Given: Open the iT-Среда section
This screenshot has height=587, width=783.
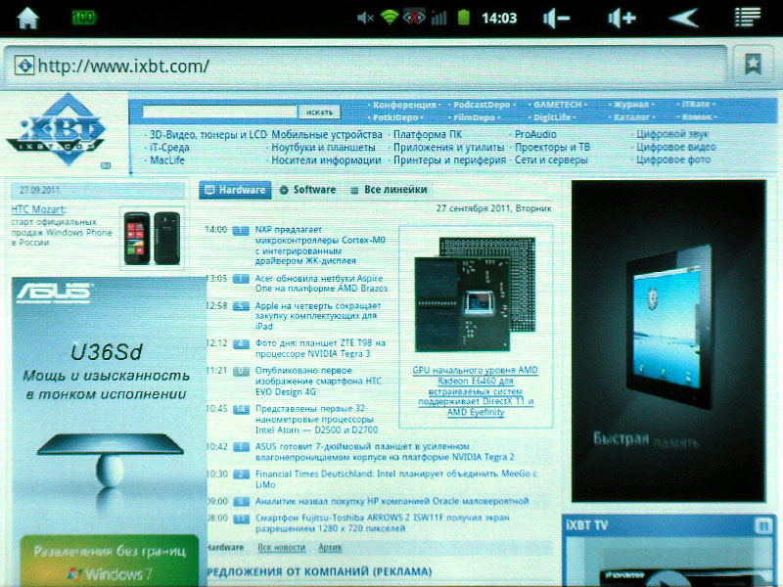Looking at the screenshot, I should pyautogui.click(x=169, y=148).
